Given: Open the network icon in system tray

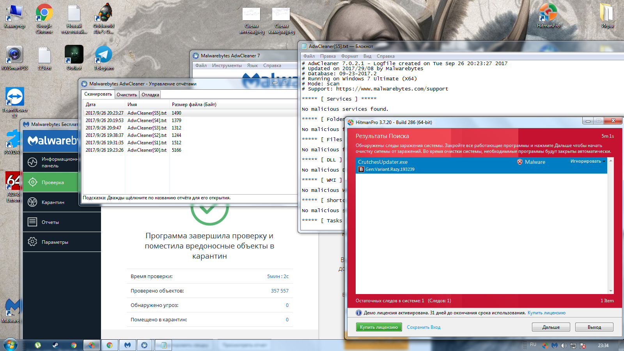Looking at the screenshot, I should coord(573,346).
